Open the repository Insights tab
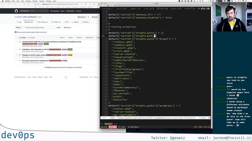 75,22
